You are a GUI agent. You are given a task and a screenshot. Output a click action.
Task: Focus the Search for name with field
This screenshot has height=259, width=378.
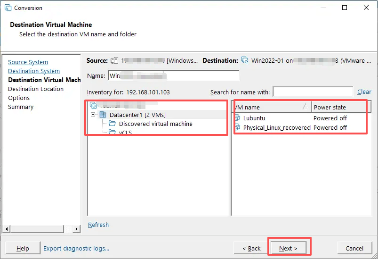coord(313,92)
